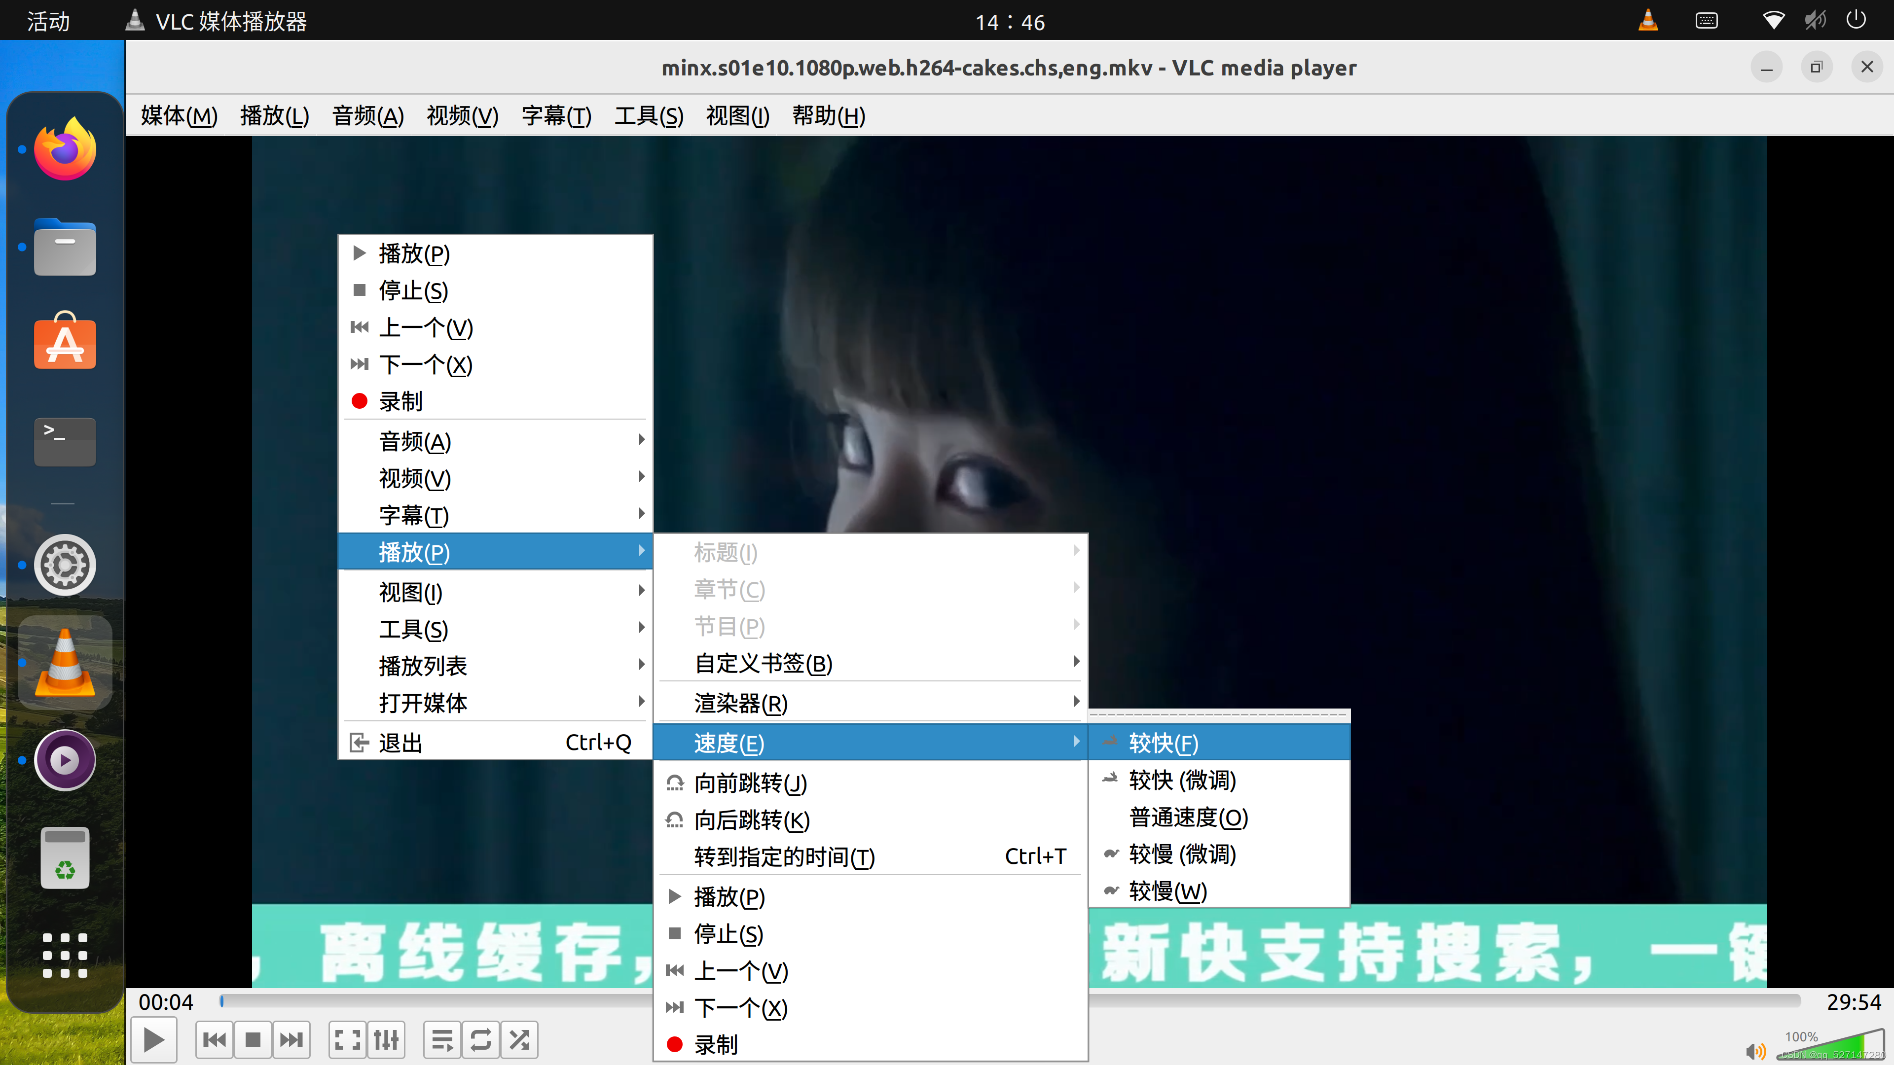1894x1065 pixels.
Task: Open 视频(V) menu in menu bar
Action: [463, 115]
